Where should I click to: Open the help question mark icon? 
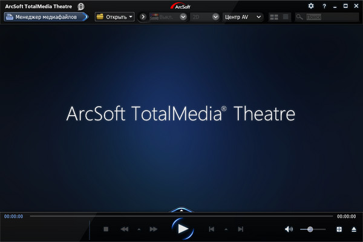[324, 5]
